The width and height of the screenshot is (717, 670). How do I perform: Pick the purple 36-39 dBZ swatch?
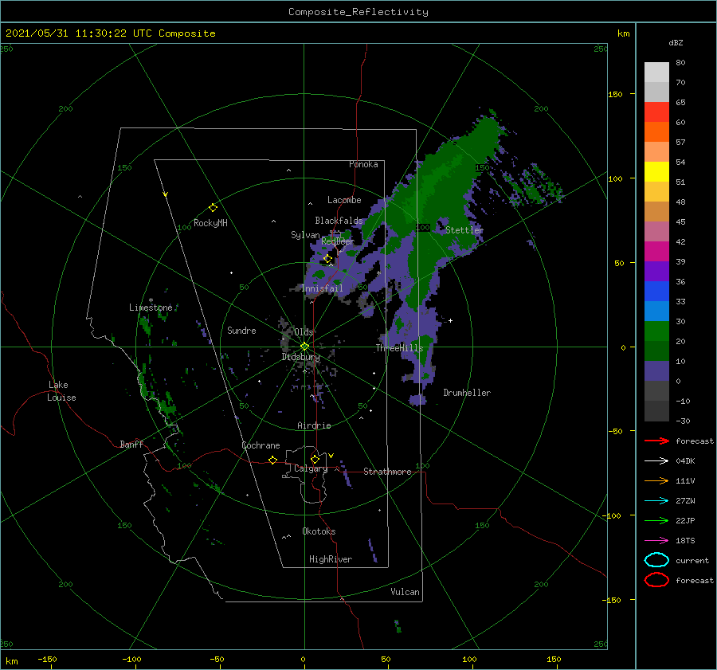coord(656,271)
